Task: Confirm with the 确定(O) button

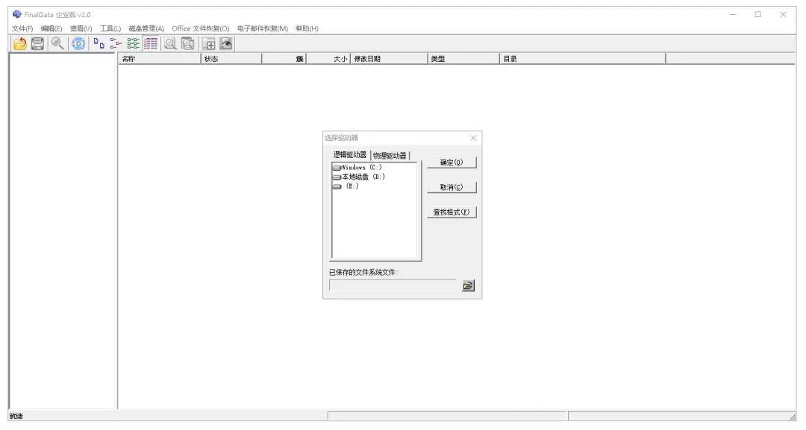Action: [452, 162]
